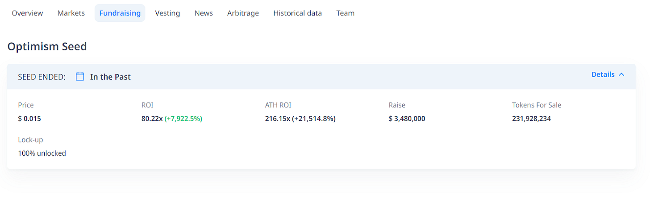
Task: Click the In the Past date text
Action: tap(110, 77)
